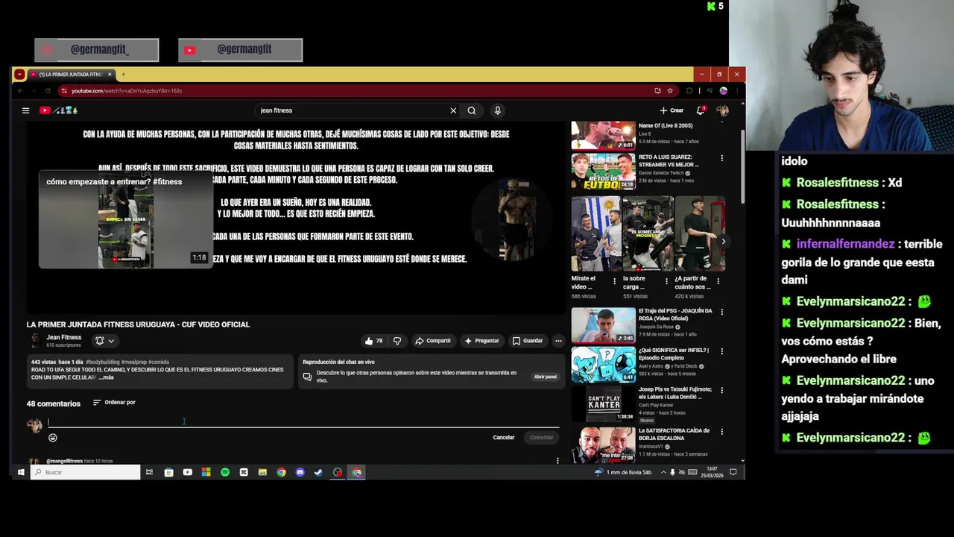The image size is (954, 537).
Task: Open Spotify from the taskbar
Action: (225, 472)
